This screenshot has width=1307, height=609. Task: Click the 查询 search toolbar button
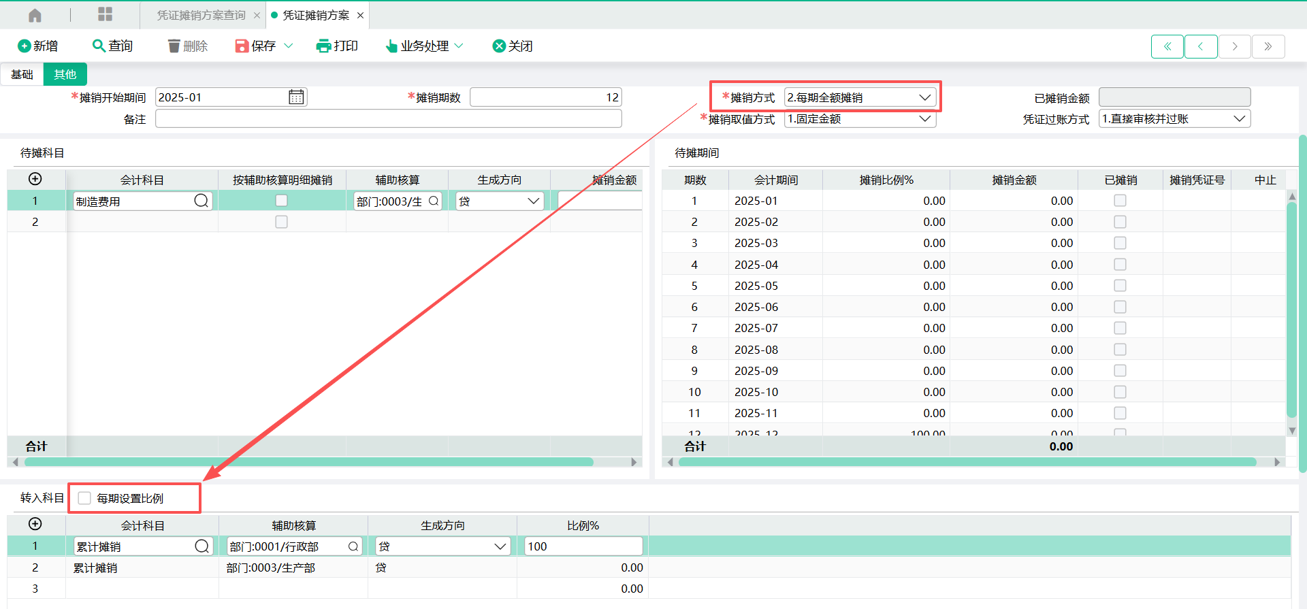coord(113,46)
